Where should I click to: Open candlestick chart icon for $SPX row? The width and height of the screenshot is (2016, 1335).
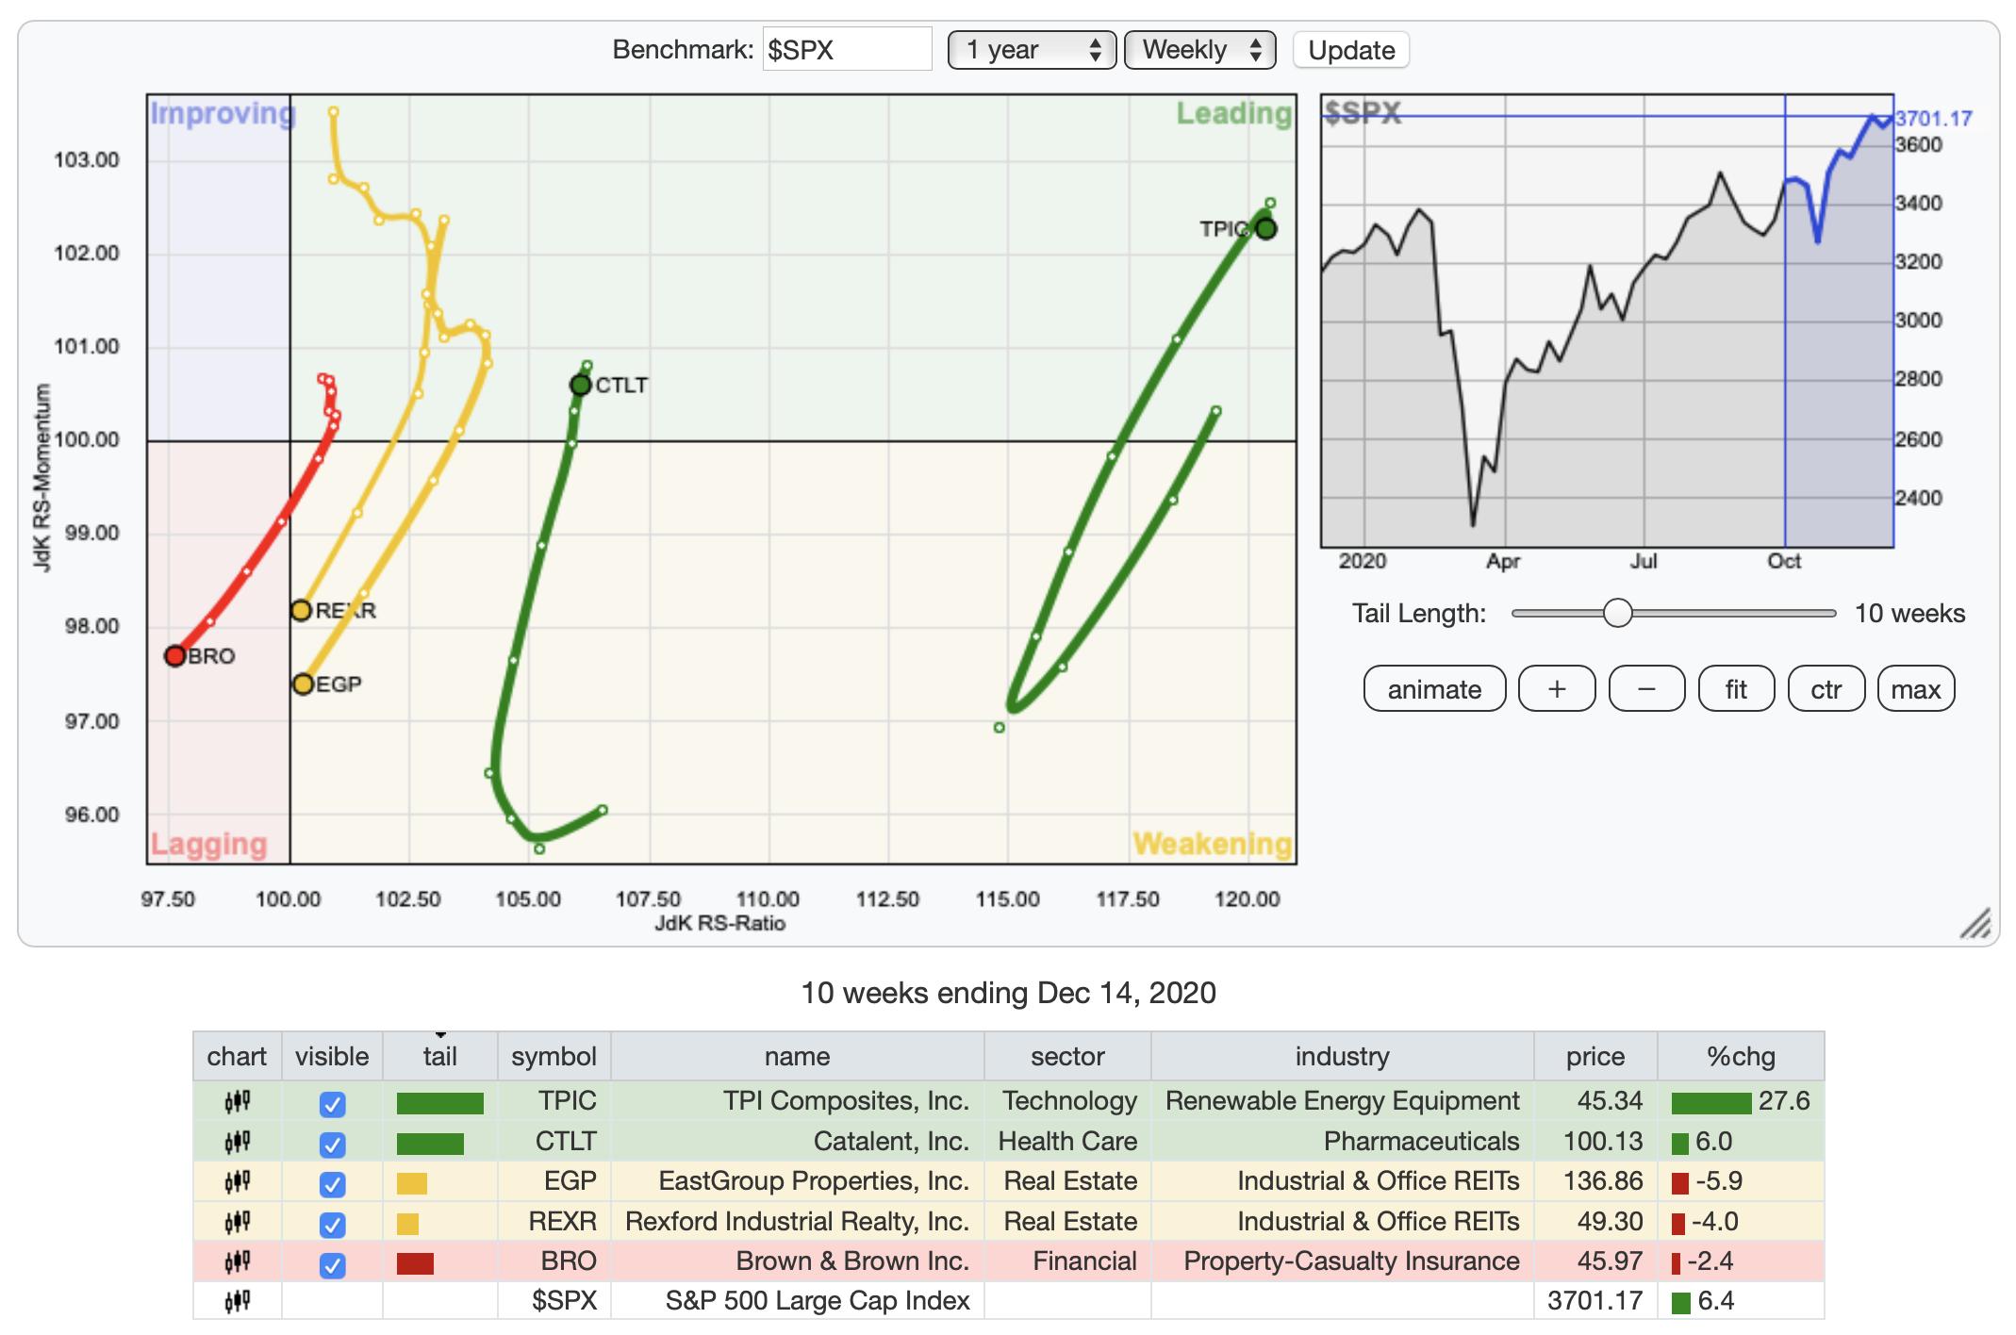(x=237, y=1302)
